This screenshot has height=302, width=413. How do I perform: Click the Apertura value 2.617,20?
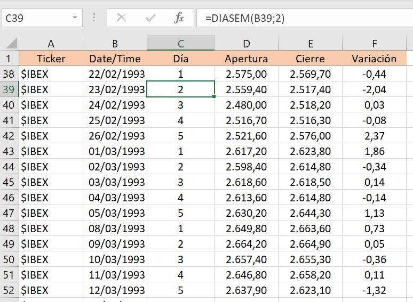(x=246, y=151)
